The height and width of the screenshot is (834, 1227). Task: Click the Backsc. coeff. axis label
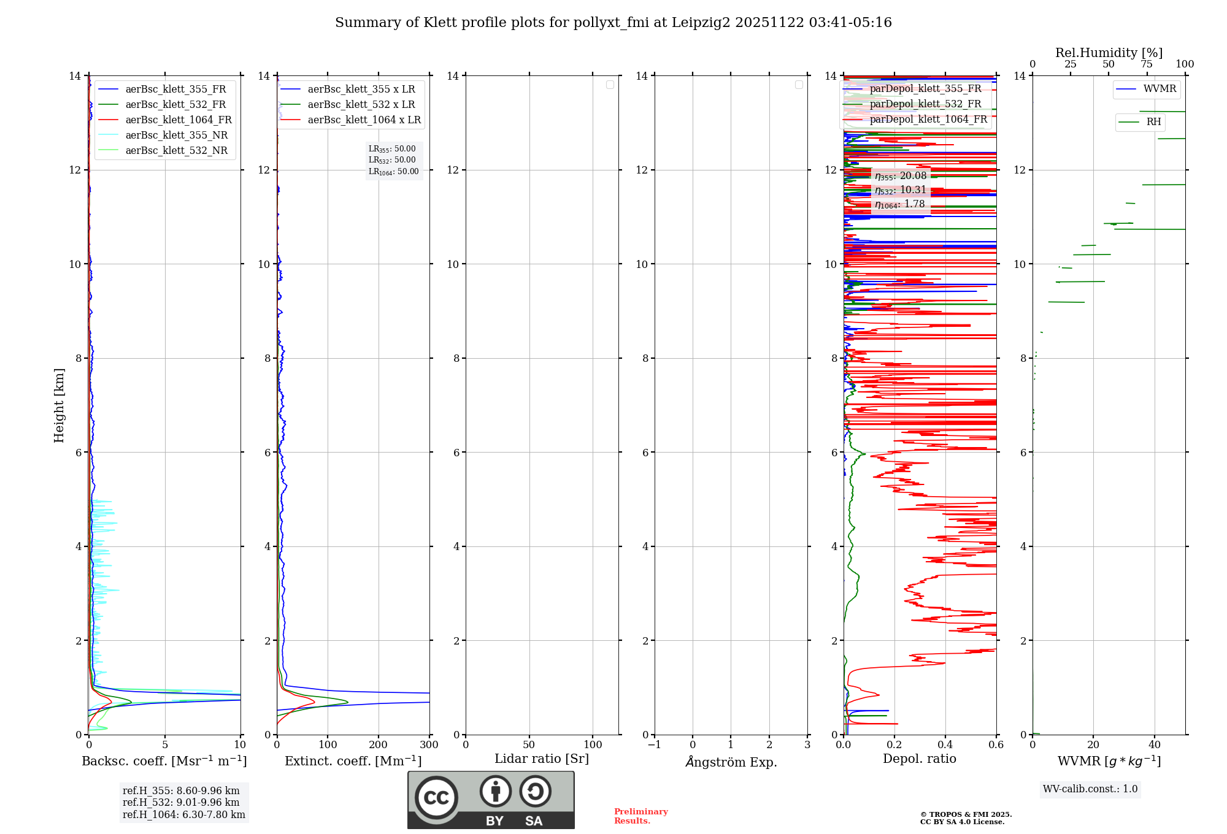tap(164, 761)
